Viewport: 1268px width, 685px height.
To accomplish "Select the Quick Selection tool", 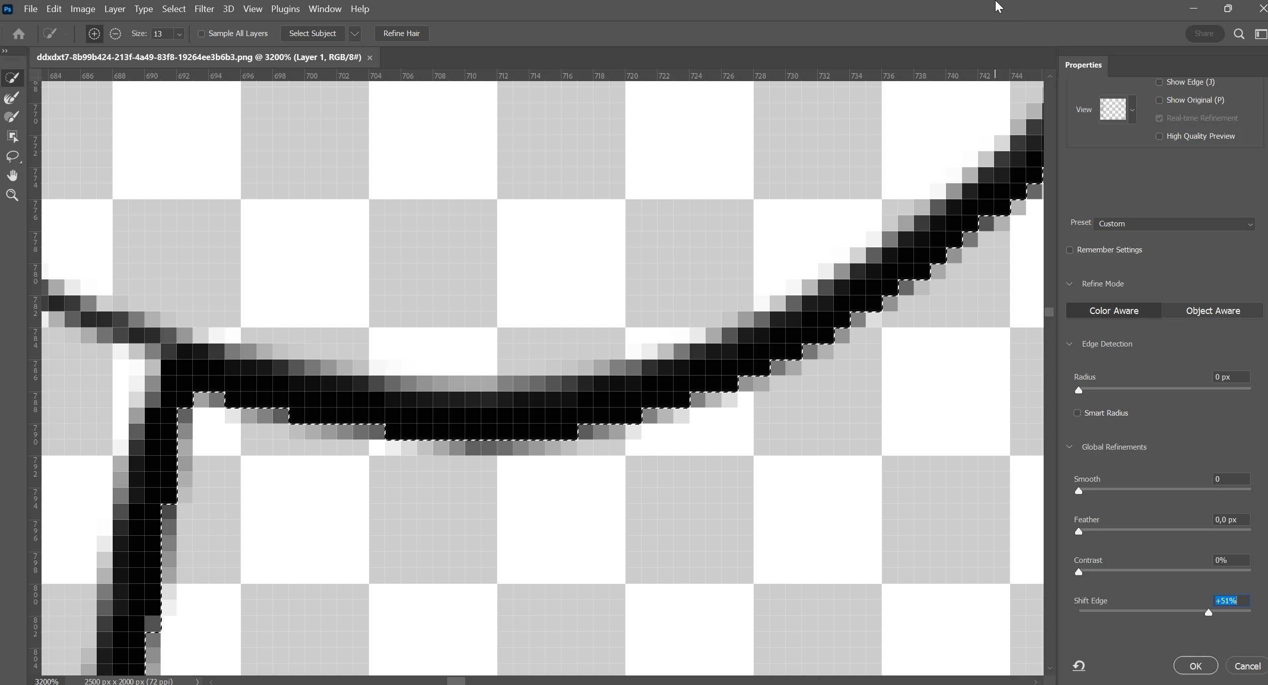I will point(12,78).
